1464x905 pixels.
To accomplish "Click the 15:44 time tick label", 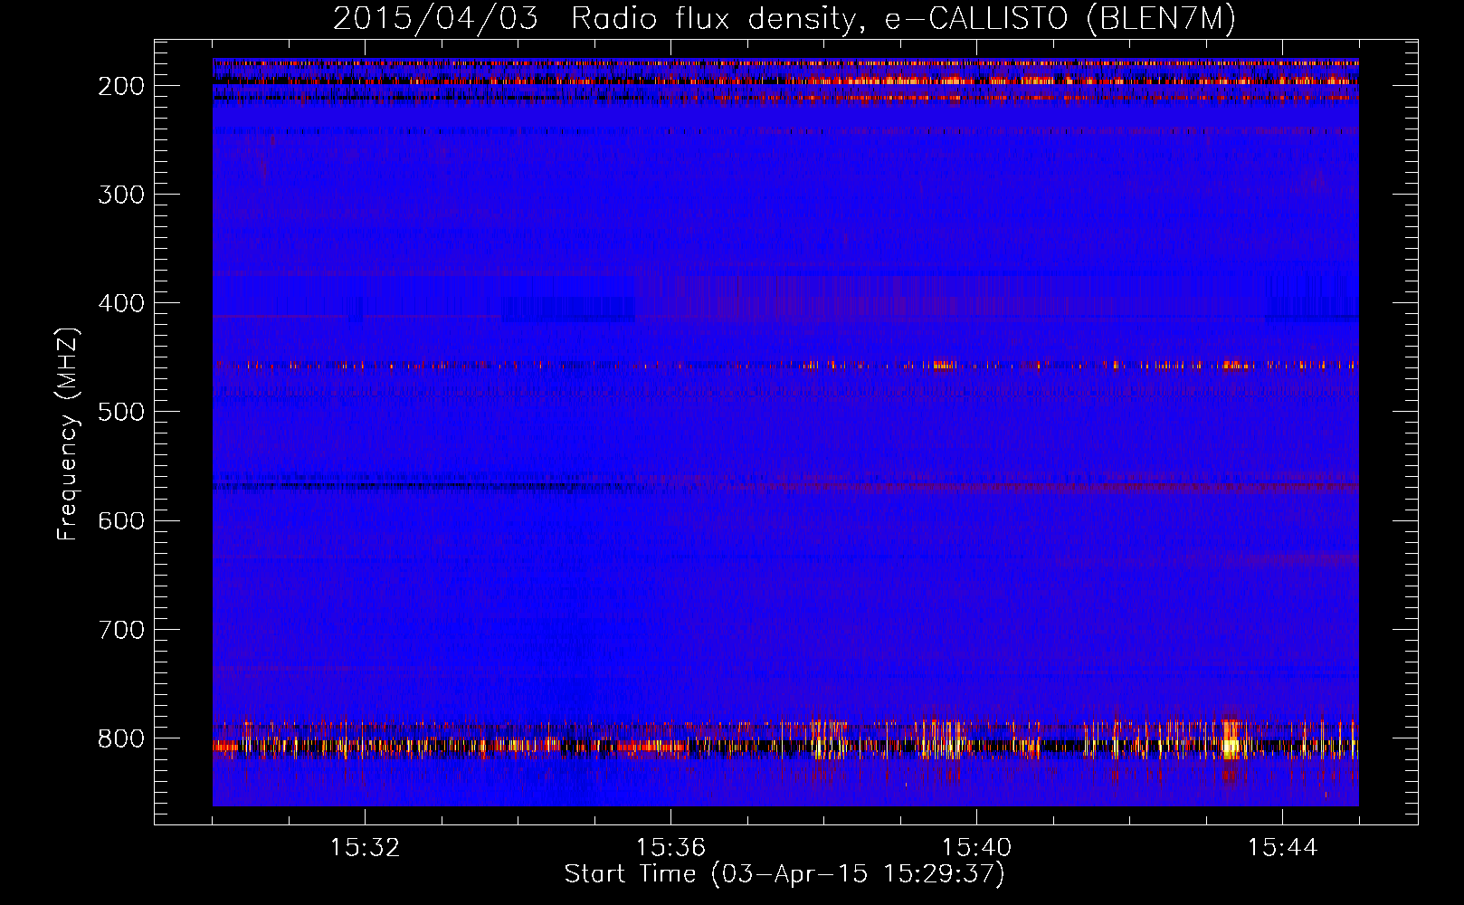I will (1282, 847).
